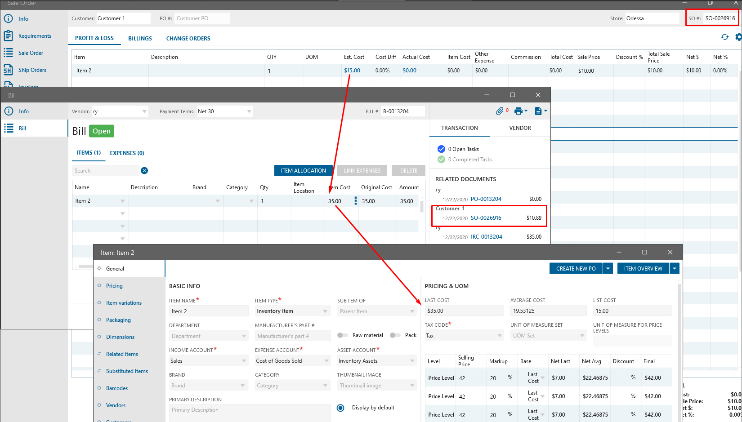This screenshot has width=742, height=422.
Task: Expand the Create New PO arrow dropdown
Action: point(608,269)
